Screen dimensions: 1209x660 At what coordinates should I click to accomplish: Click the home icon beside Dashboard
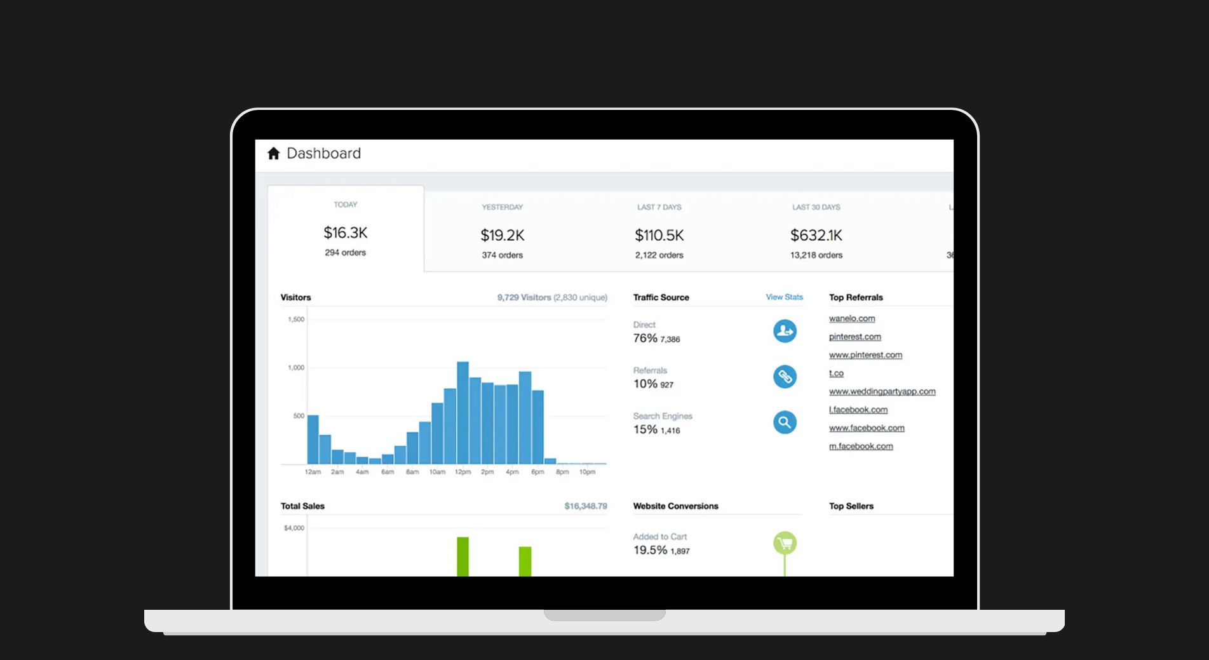pyautogui.click(x=274, y=153)
